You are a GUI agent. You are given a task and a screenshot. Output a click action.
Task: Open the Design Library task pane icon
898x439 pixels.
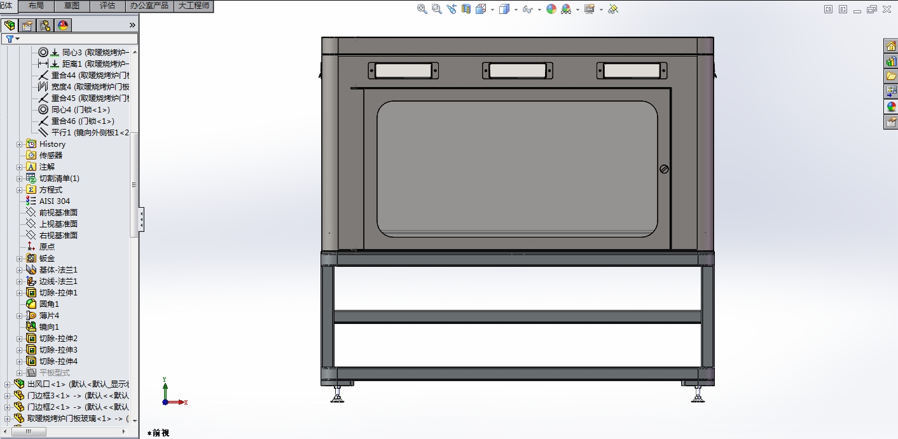pyautogui.click(x=891, y=61)
